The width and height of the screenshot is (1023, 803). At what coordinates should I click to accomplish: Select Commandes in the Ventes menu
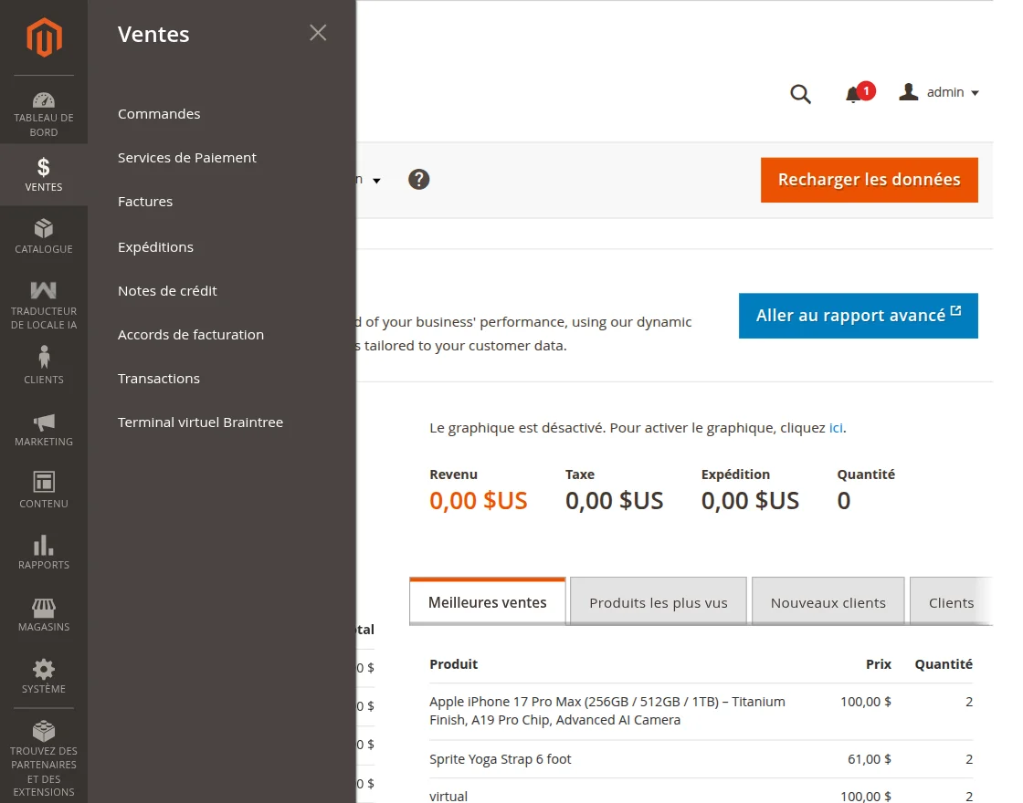tap(159, 114)
